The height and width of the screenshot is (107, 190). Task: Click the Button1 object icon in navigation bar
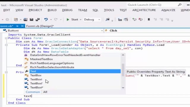[x=5, y=30]
